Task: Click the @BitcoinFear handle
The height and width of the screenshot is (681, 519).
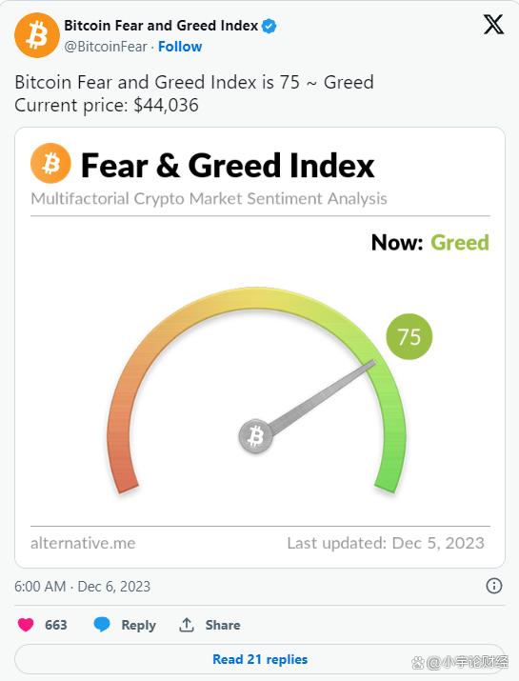Action: point(106,47)
